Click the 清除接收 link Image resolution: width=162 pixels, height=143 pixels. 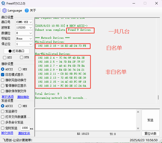coord(23,97)
